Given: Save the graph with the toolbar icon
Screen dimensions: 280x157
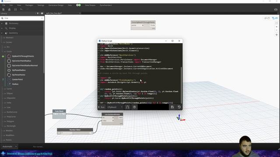Looking at the screenshot, I should (15, 10).
